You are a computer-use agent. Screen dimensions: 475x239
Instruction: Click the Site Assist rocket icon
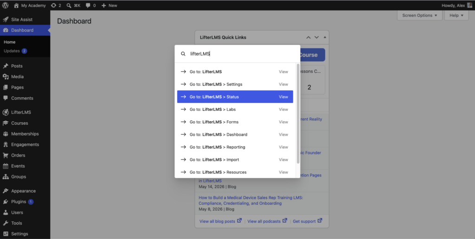6,19
